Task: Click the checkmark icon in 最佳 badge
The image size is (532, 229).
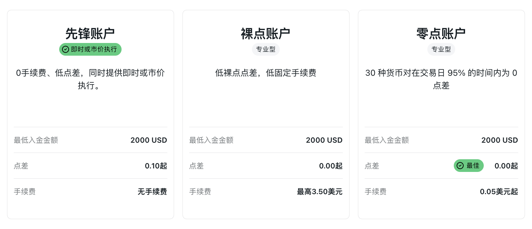Action: [x=460, y=166]
